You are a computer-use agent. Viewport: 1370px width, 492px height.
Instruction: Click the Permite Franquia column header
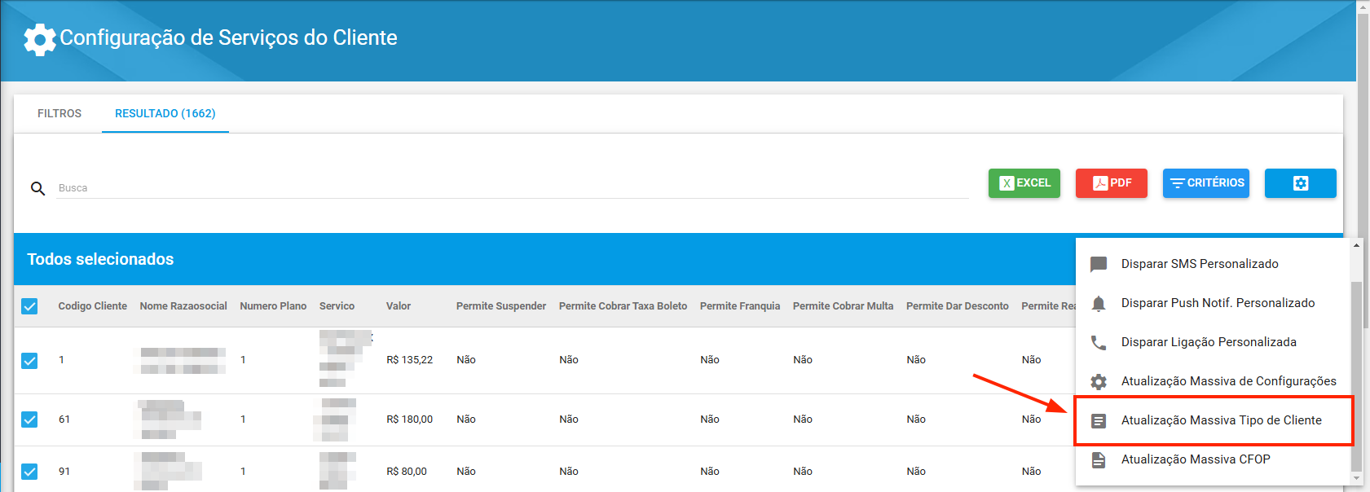point(740,306)
